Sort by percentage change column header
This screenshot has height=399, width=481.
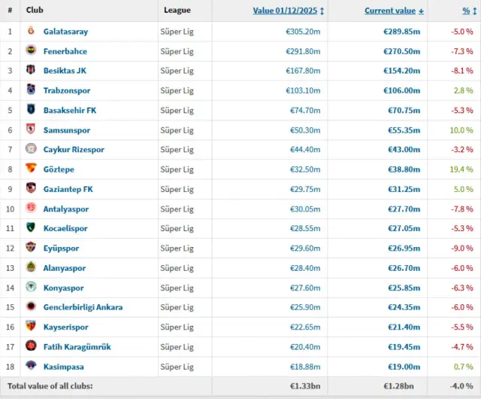click(466, 11)
